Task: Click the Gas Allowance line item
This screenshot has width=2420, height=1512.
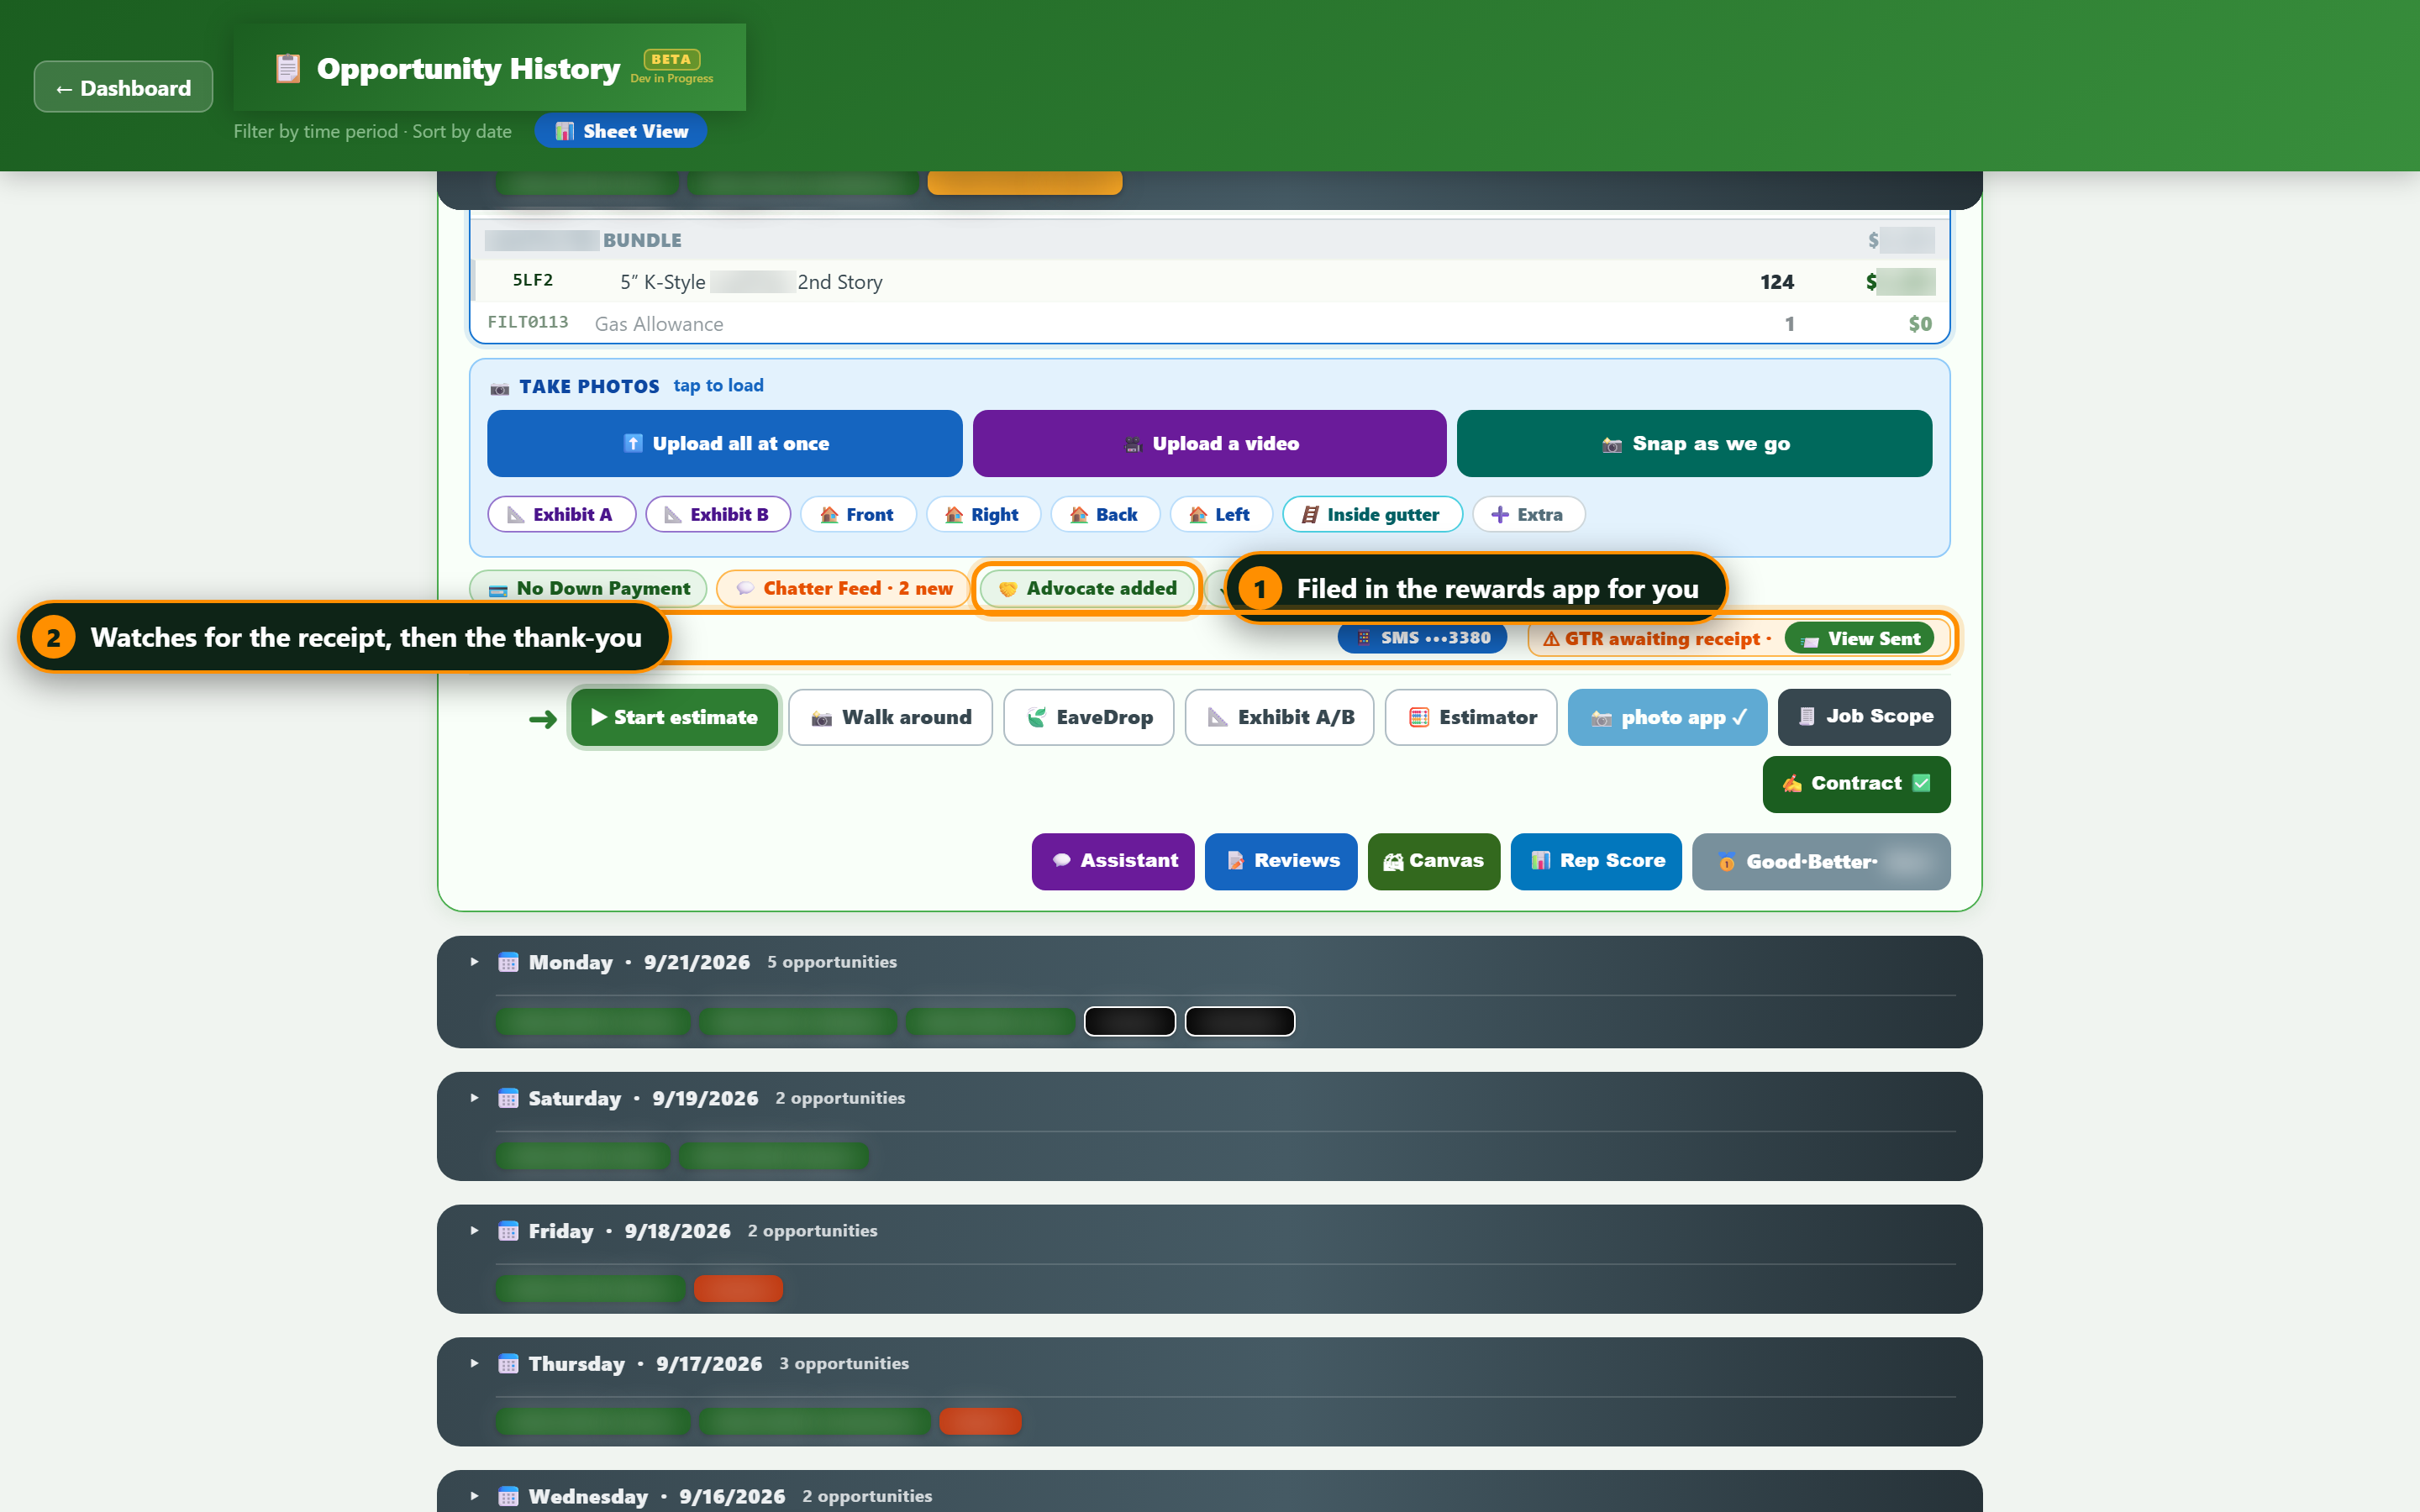Action: coord(1209,323)
